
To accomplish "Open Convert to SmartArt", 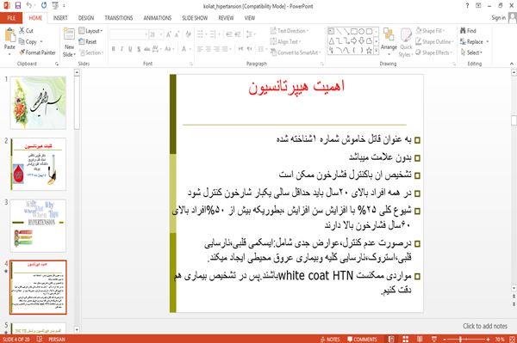I will tap(296, 52).
